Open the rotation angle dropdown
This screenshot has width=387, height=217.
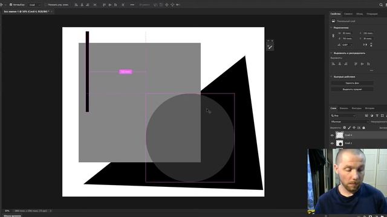[351, 45]
